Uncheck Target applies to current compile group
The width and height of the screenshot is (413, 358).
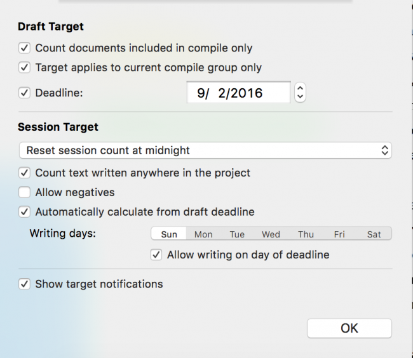click(25, 67)
